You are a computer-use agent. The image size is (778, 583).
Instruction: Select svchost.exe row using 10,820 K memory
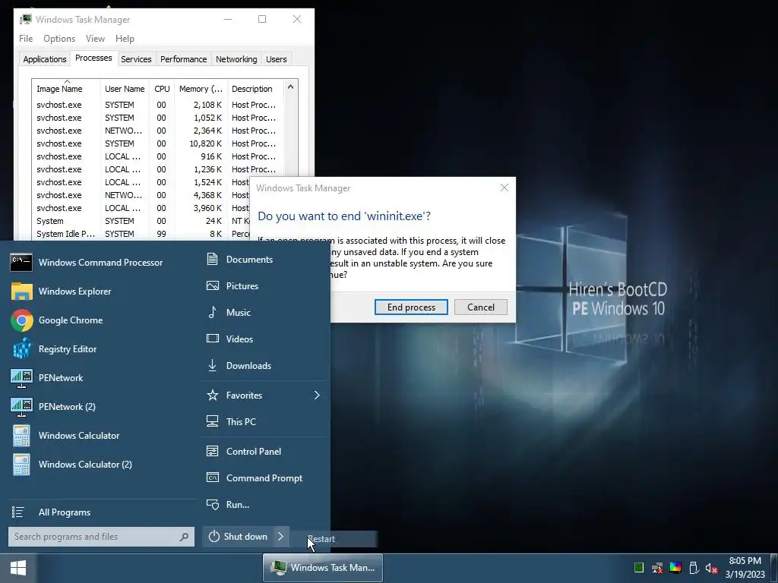tap(158, 143)
